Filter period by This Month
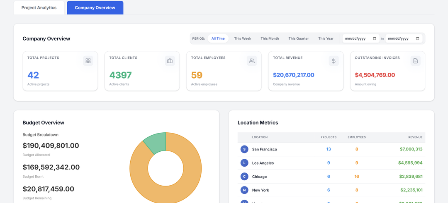The height and width of the screenshot is (203, 448). [x=270, y=38]
